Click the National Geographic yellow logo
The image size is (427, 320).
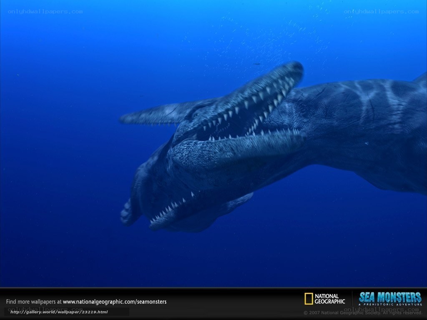[x=309, y=299]
